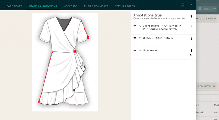Open three-dot menu for Side seam annotation

(x=191, y=50)
